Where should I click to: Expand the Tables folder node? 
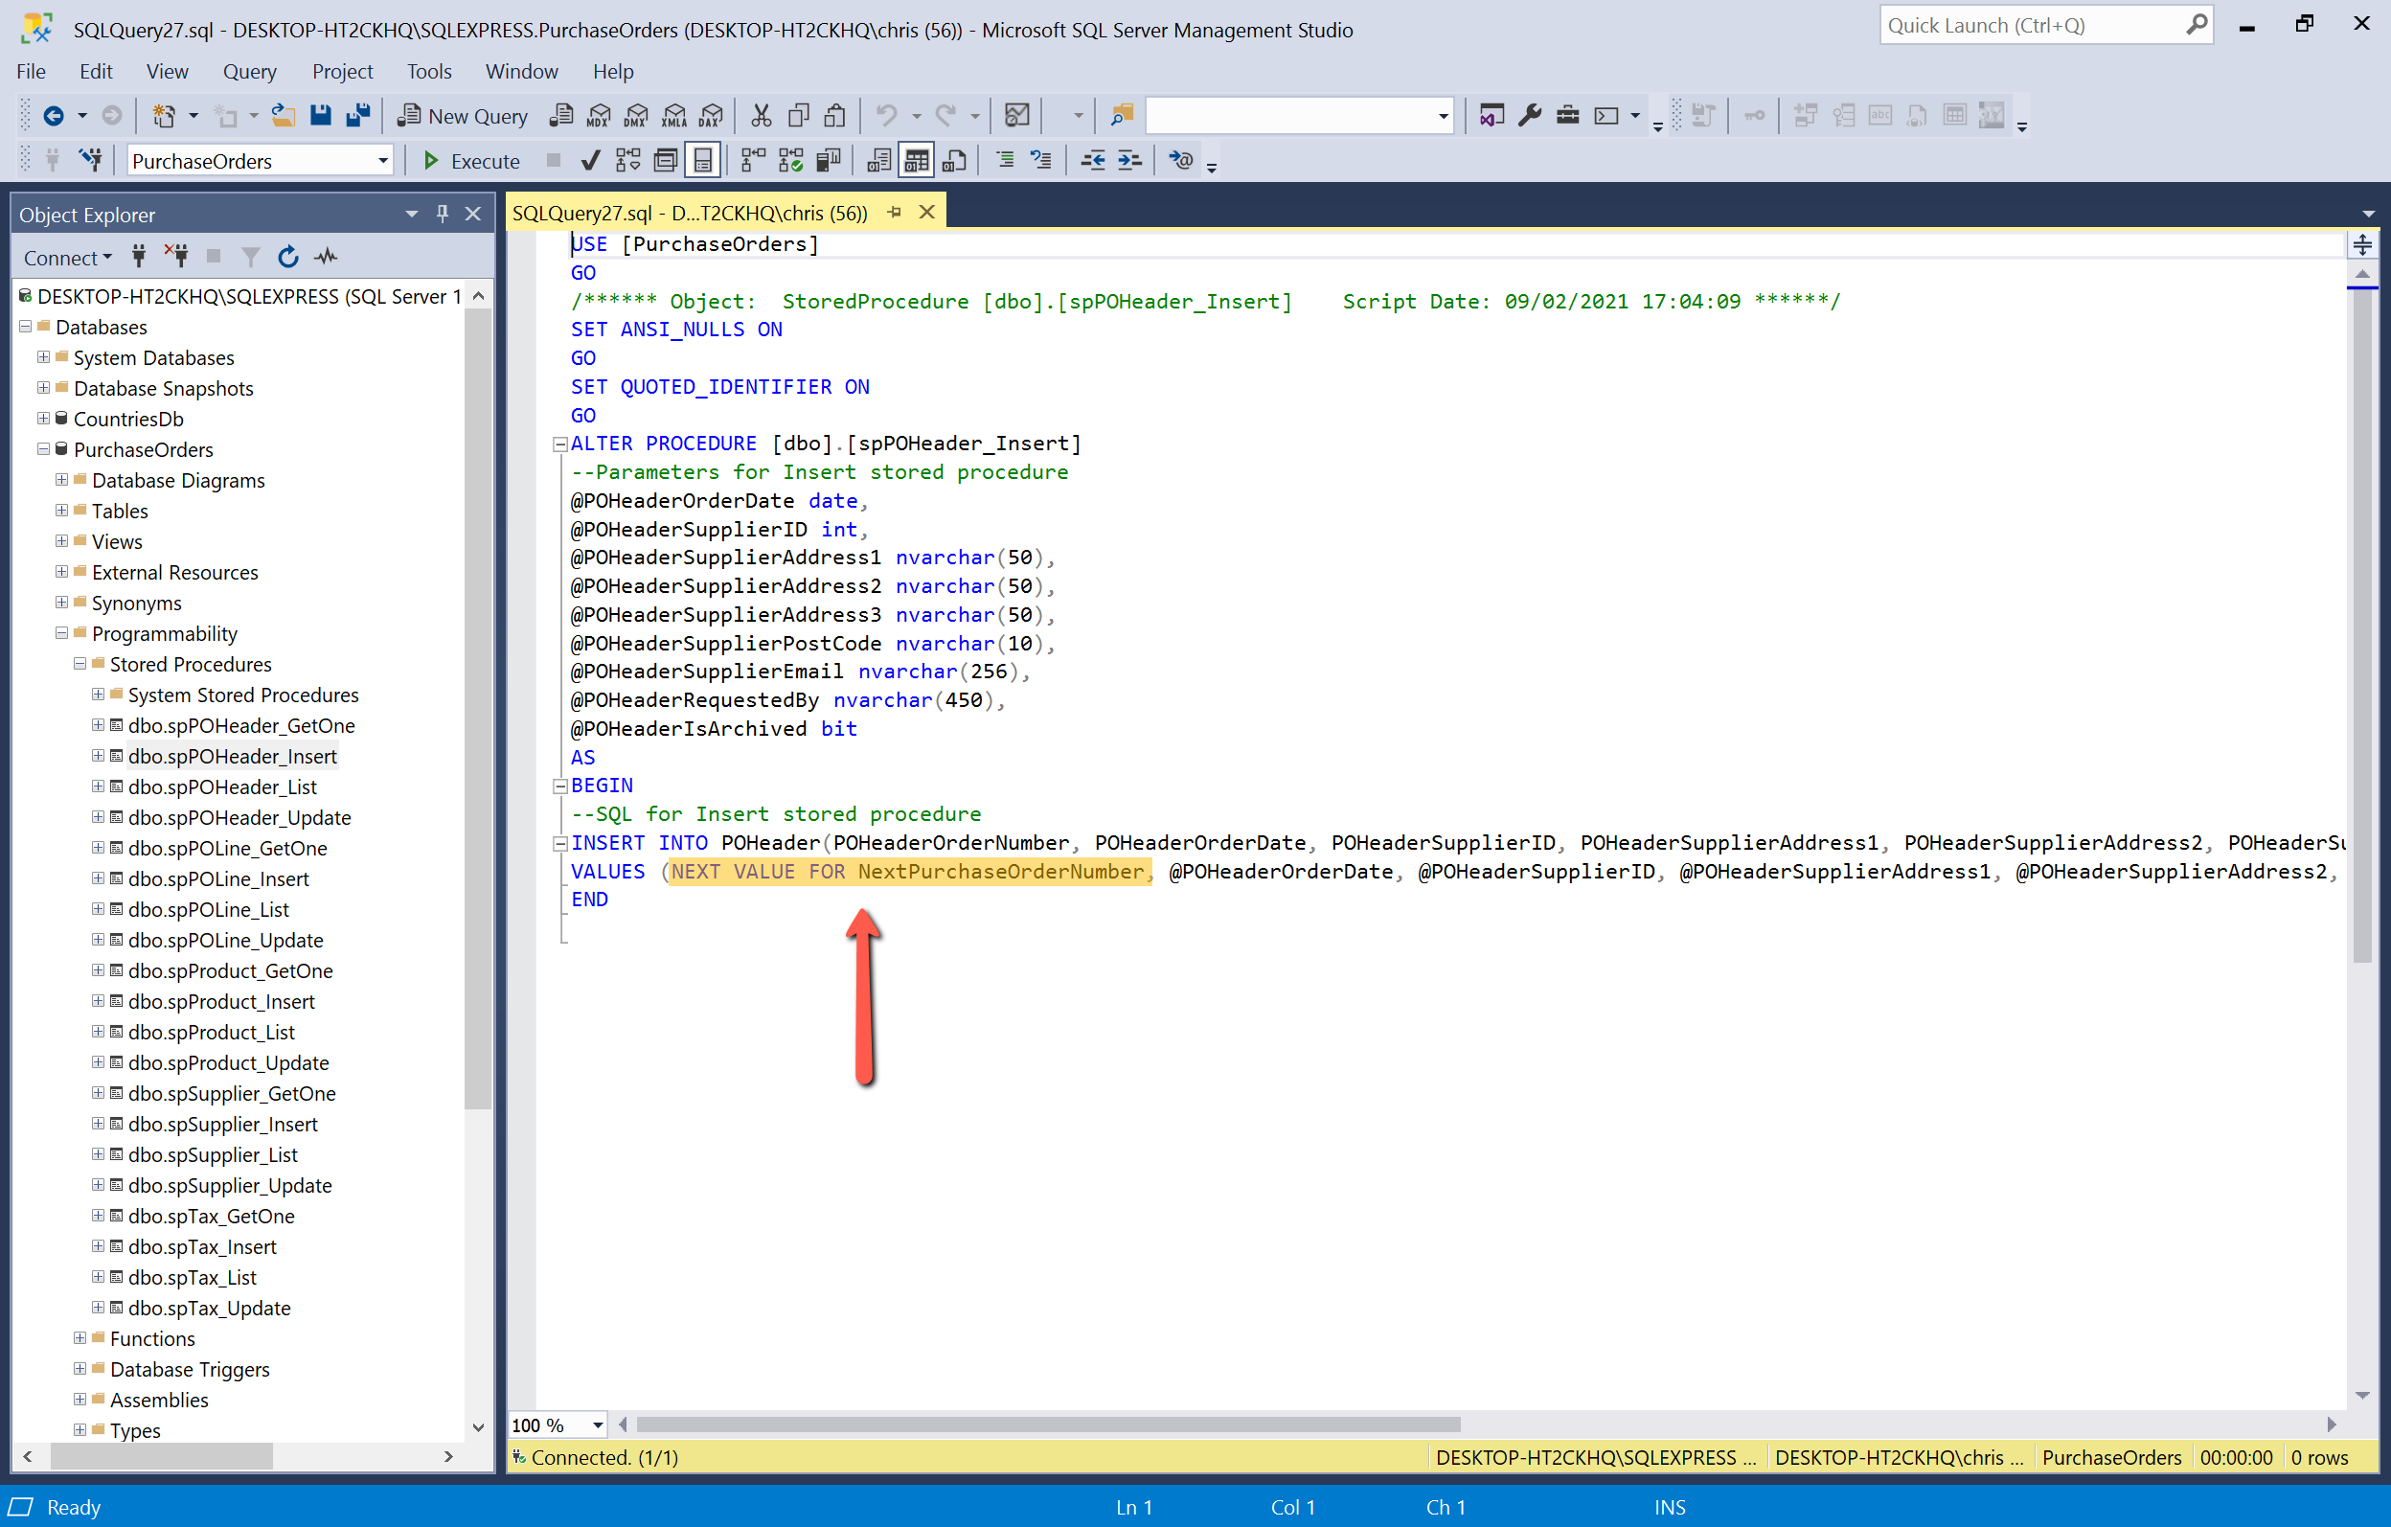(61, 511)
